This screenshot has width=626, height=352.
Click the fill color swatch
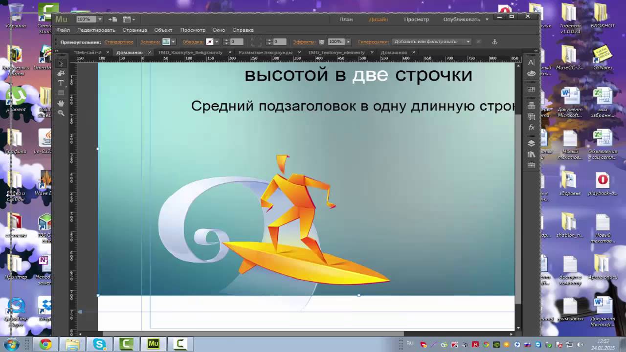pos(166,42)
